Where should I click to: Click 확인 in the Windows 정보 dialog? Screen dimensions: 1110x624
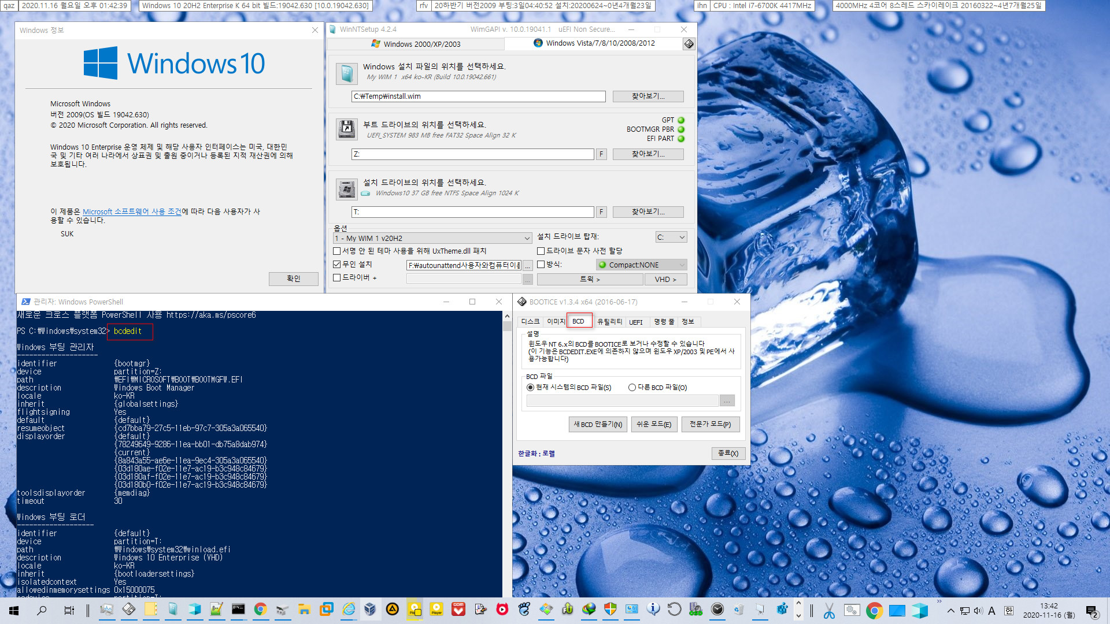click(x=294, y=278)
